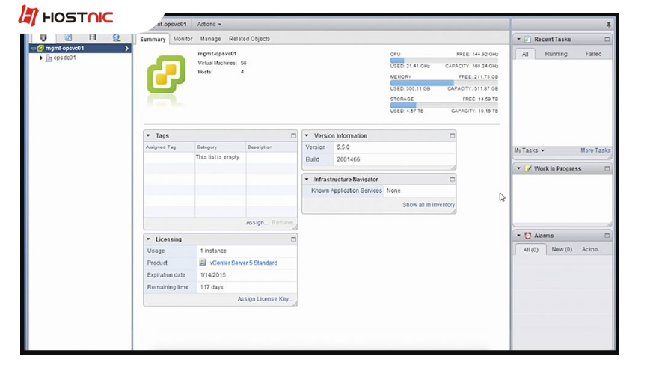
Task: Sort by the Description column header
Action: coord(271,147)
